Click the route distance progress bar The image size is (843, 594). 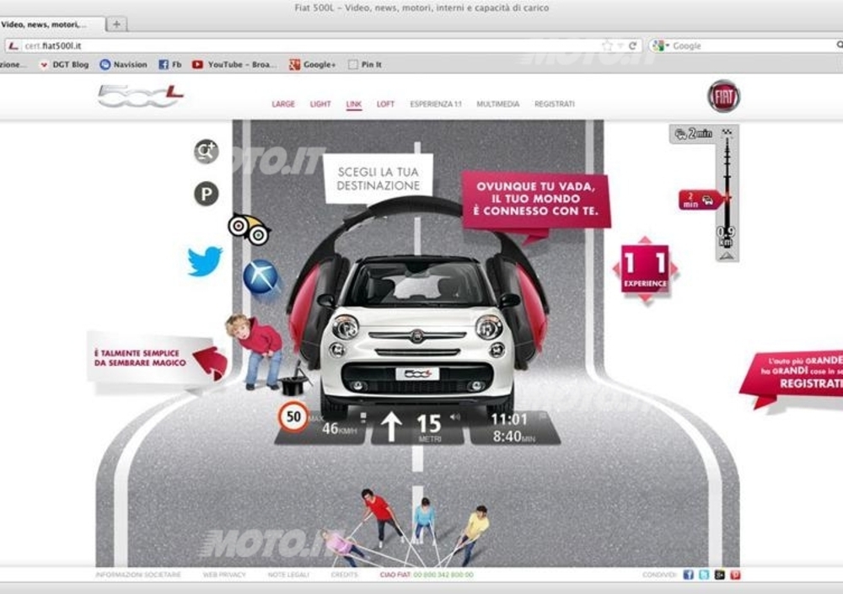[725, 194]
